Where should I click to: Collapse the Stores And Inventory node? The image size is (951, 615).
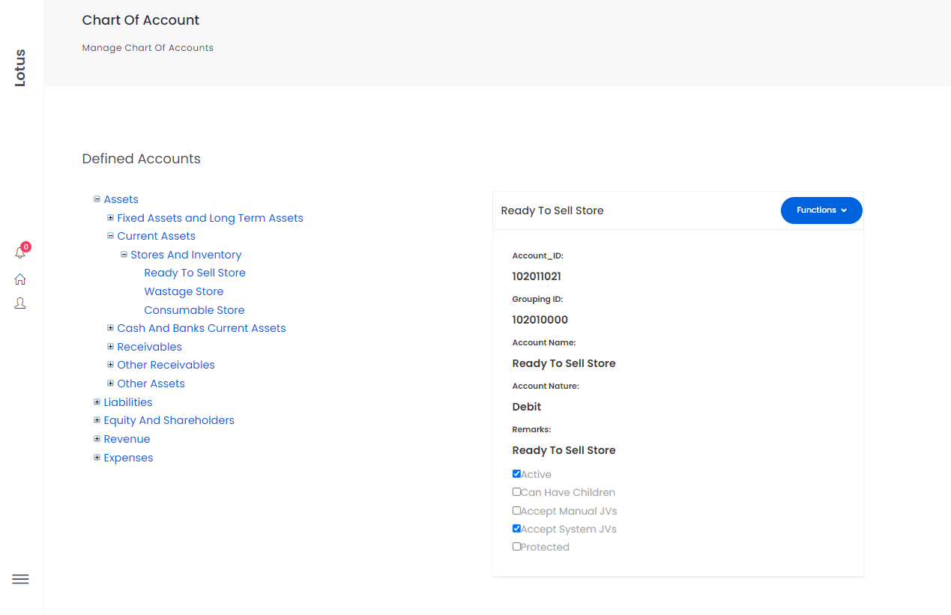coord(124,255)
